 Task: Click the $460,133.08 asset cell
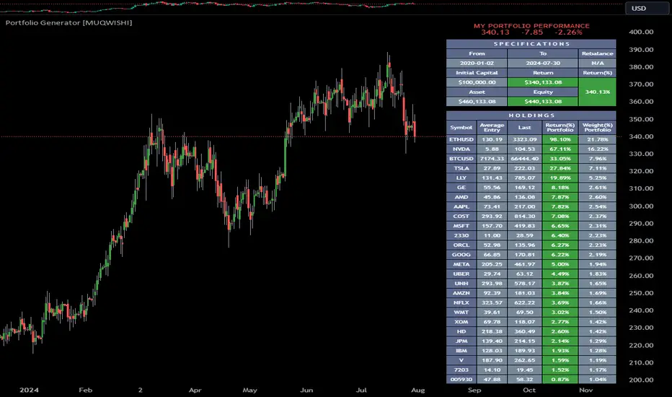477,102
